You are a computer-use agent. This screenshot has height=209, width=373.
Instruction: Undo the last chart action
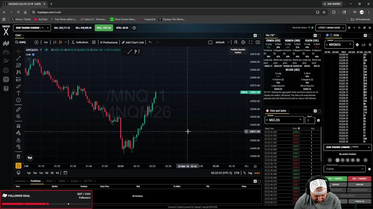click(x=150, y=42)
